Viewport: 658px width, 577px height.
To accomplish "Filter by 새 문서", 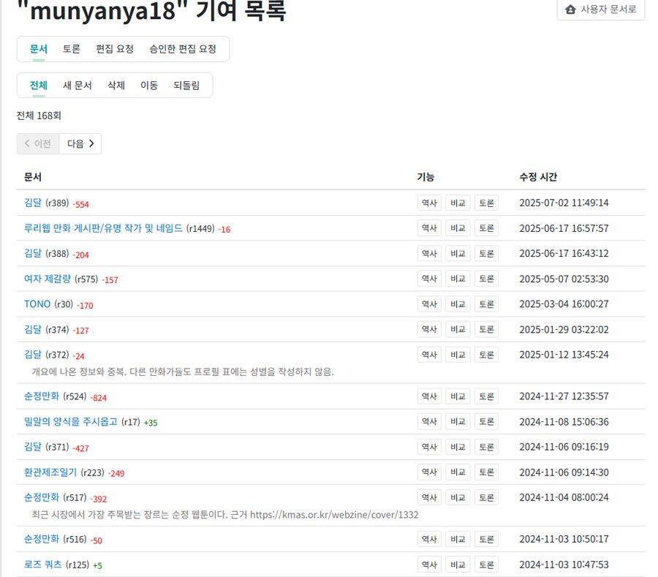I will pyautogui.click(x=77, y=86).
